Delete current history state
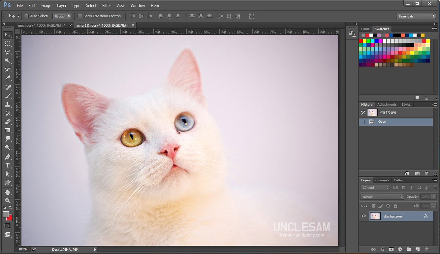This screenshot has height=254, width=440. [x=427, y=174]
